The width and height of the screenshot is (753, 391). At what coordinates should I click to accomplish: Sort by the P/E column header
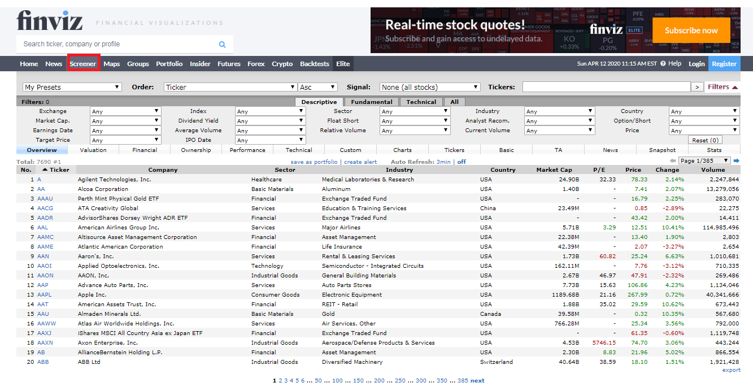(599, 170)
